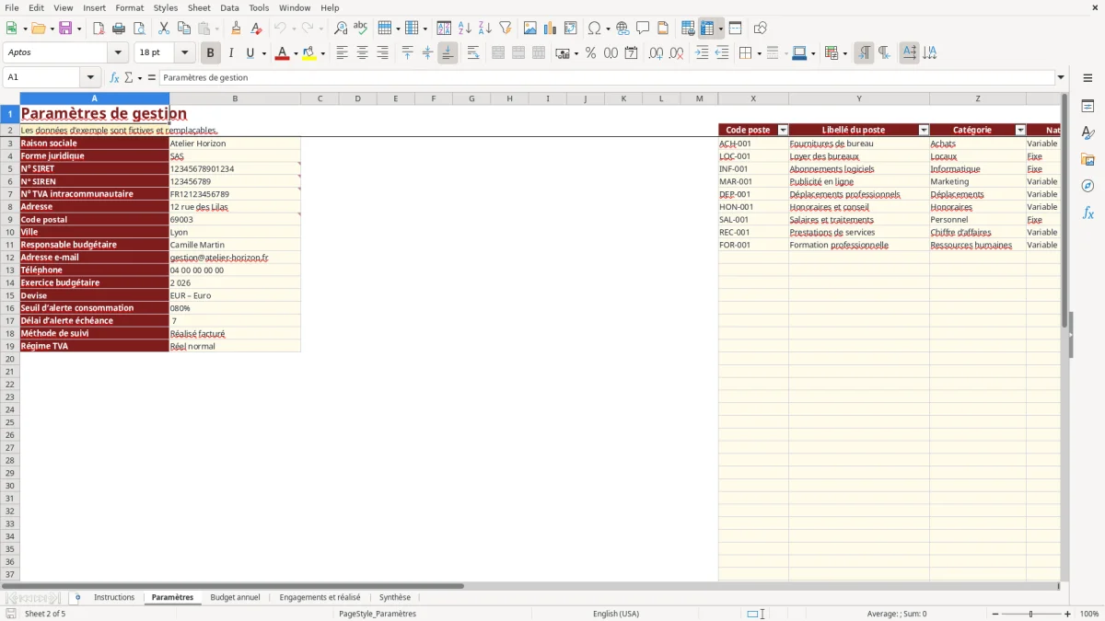The height and width of the screenshot is (621, 1105).
Task: Click Insert Comment icon
Action: (x=643, y=29)
